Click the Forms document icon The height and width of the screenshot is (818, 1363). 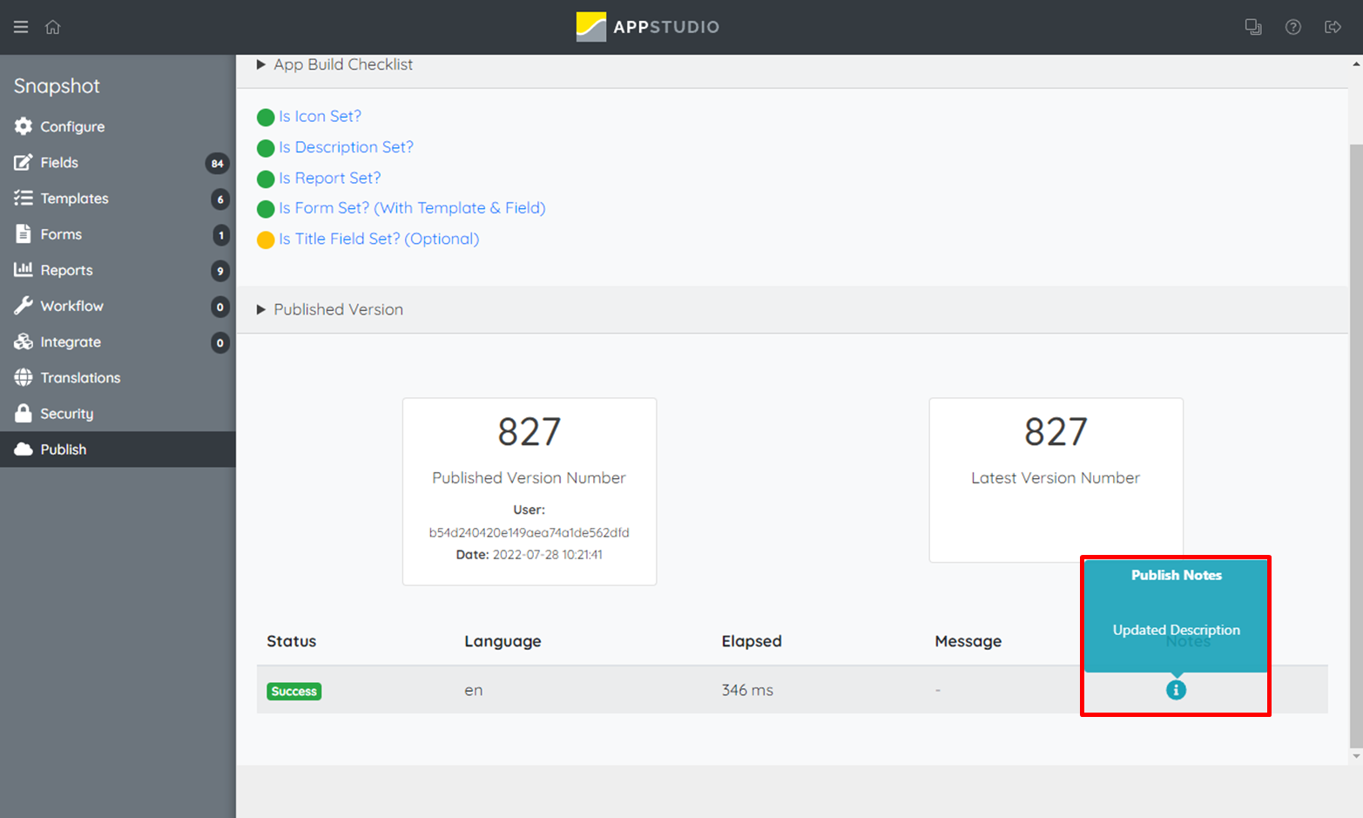(x=24, y=233)
